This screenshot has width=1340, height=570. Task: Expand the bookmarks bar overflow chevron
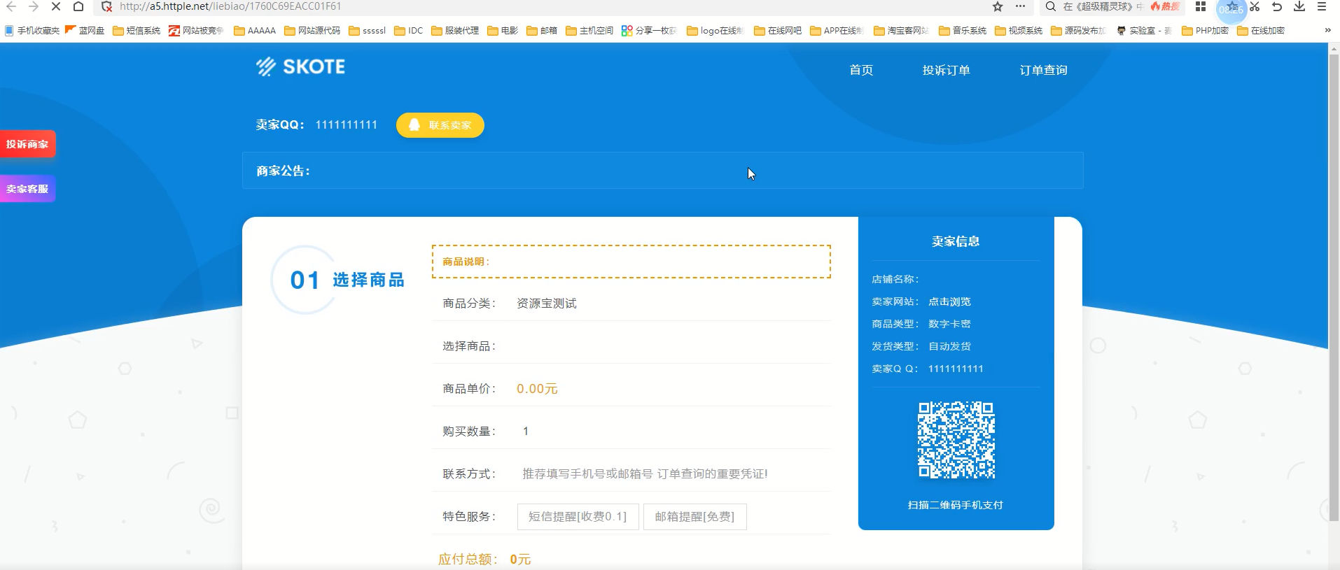(1327, 30)
